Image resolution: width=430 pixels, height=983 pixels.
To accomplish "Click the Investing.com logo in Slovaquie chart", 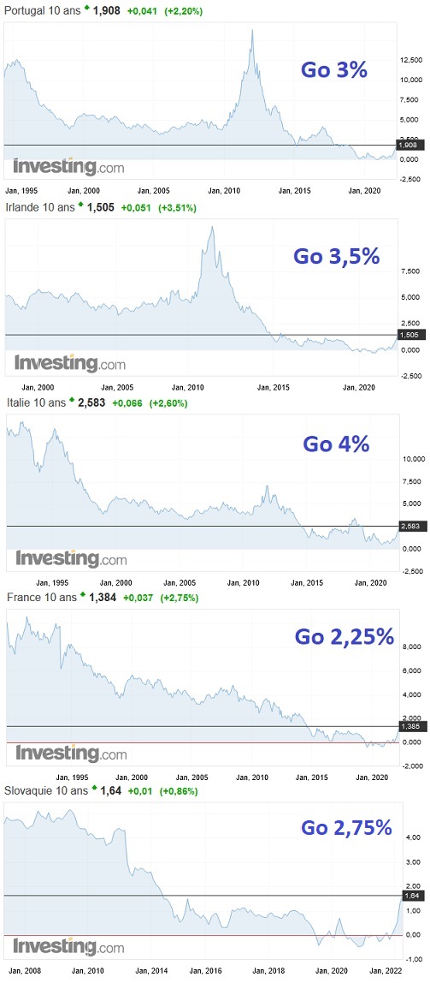I will [68, 945].
